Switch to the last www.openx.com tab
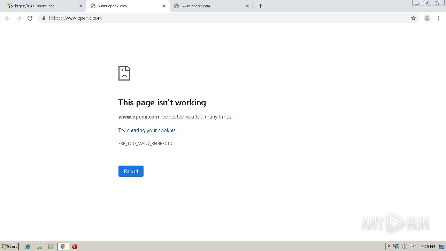The image size is (446, 251). (x=211, y=6)
